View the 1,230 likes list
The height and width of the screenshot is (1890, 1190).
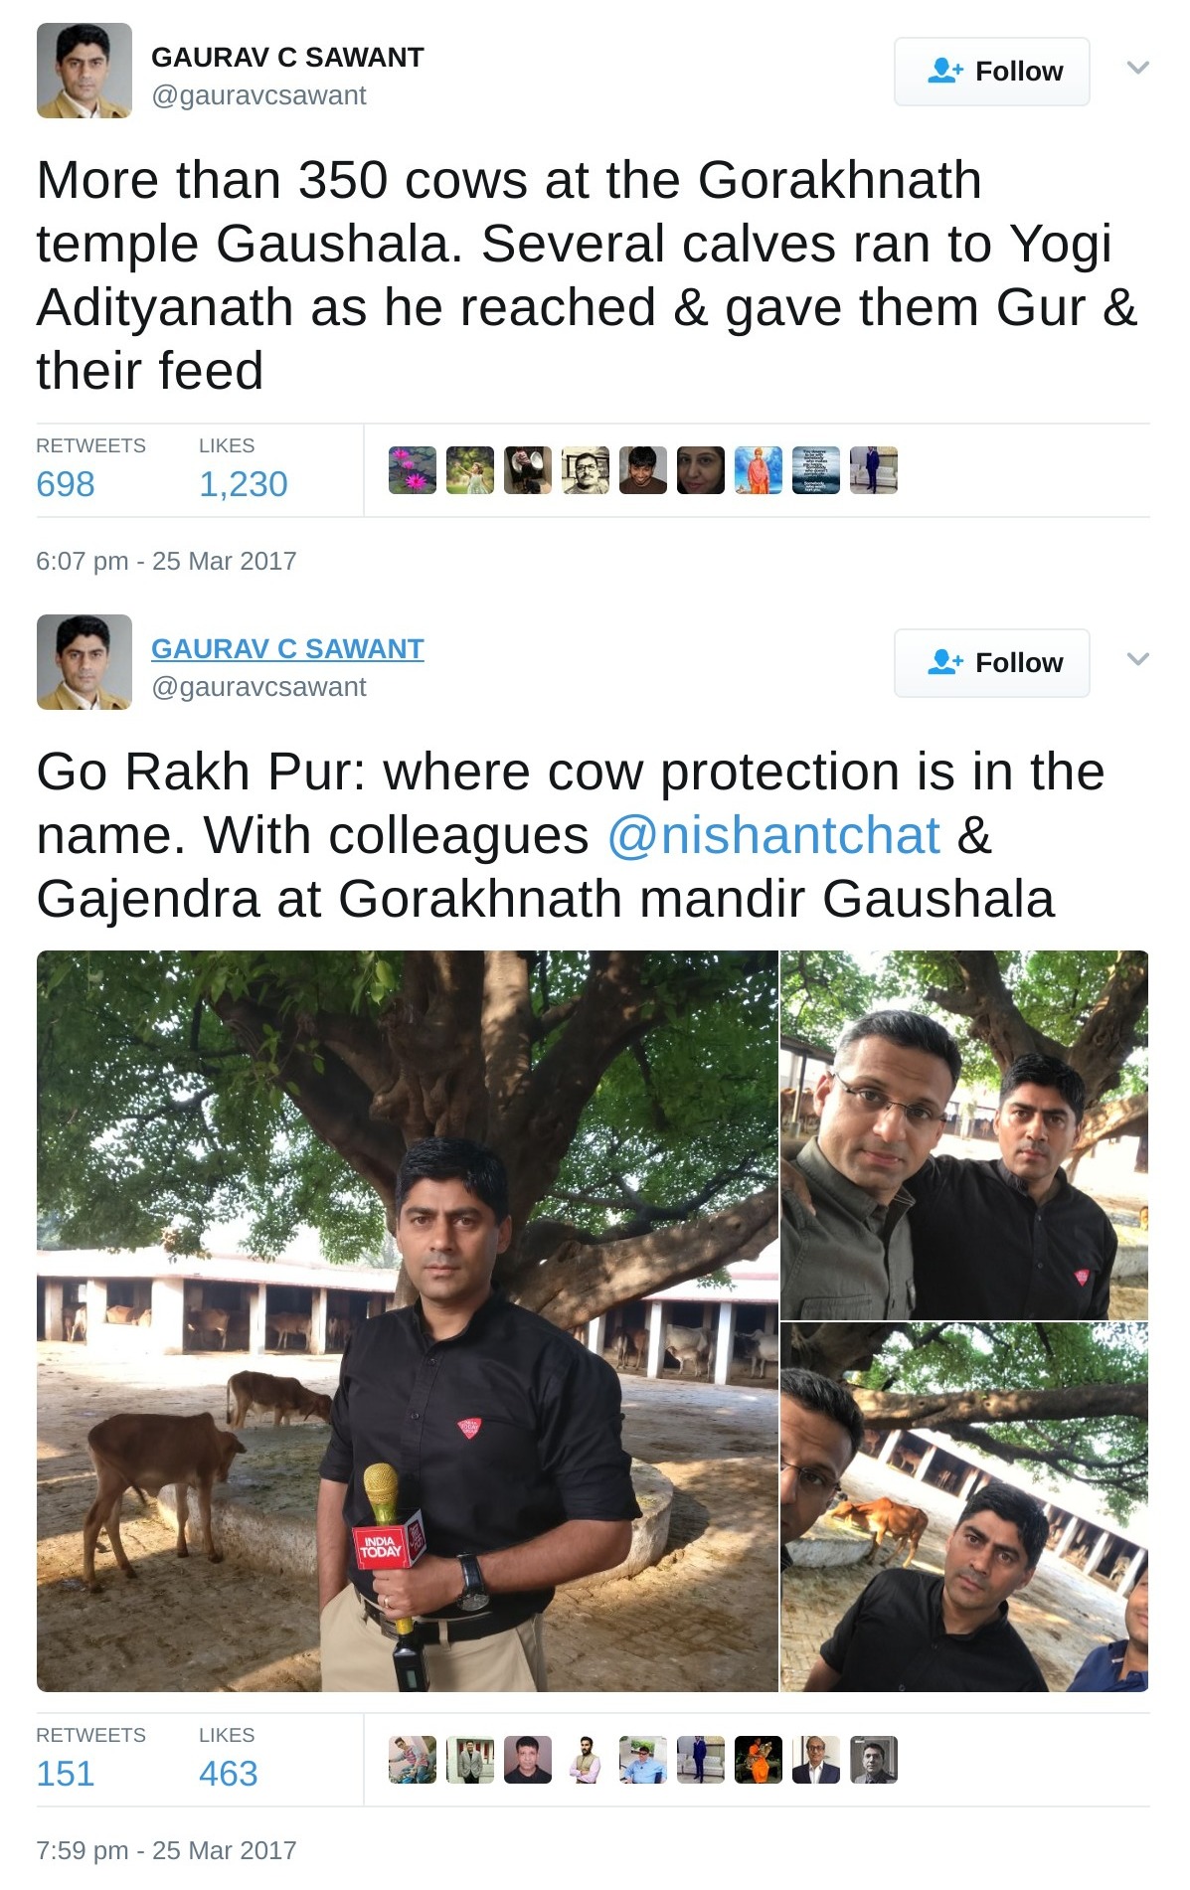pos(244,484)
